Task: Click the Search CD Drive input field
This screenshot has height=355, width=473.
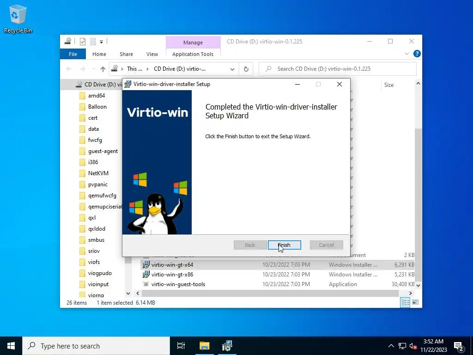Action: (x=338, y=69)
